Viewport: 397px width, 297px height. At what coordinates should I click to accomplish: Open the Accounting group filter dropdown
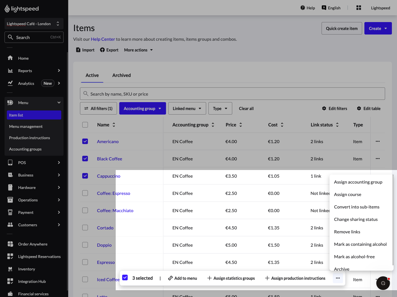142,108
